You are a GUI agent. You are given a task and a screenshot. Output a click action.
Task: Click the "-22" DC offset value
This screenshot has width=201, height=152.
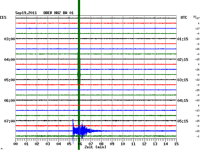[197, 80]
